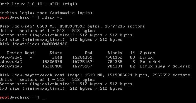Click the /dev/sda2 device entry
This screenshot has width=196, height=103.
click(11, 62)
